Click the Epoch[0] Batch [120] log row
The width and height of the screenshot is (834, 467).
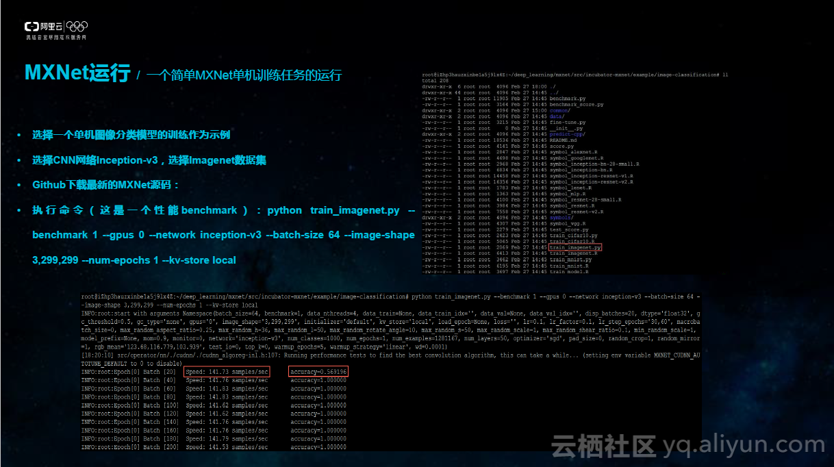[214, 414]
